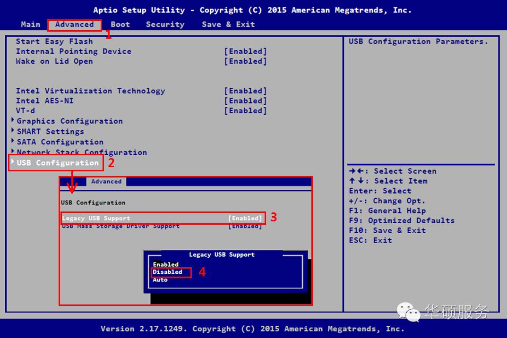Open the Save & Exit tab
The image size is (507, 338).
point(228,25)
